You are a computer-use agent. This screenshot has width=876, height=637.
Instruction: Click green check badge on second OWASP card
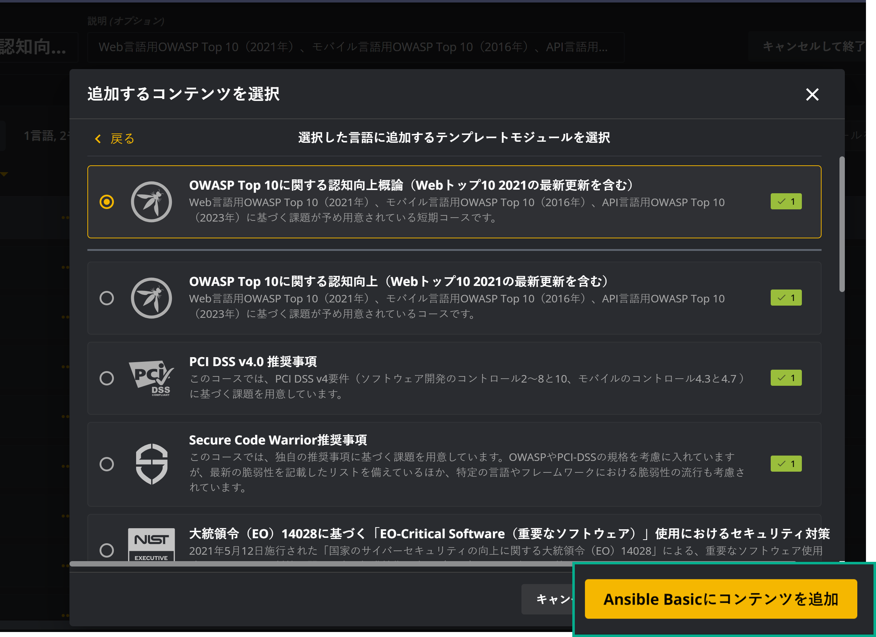coord(786,298)
